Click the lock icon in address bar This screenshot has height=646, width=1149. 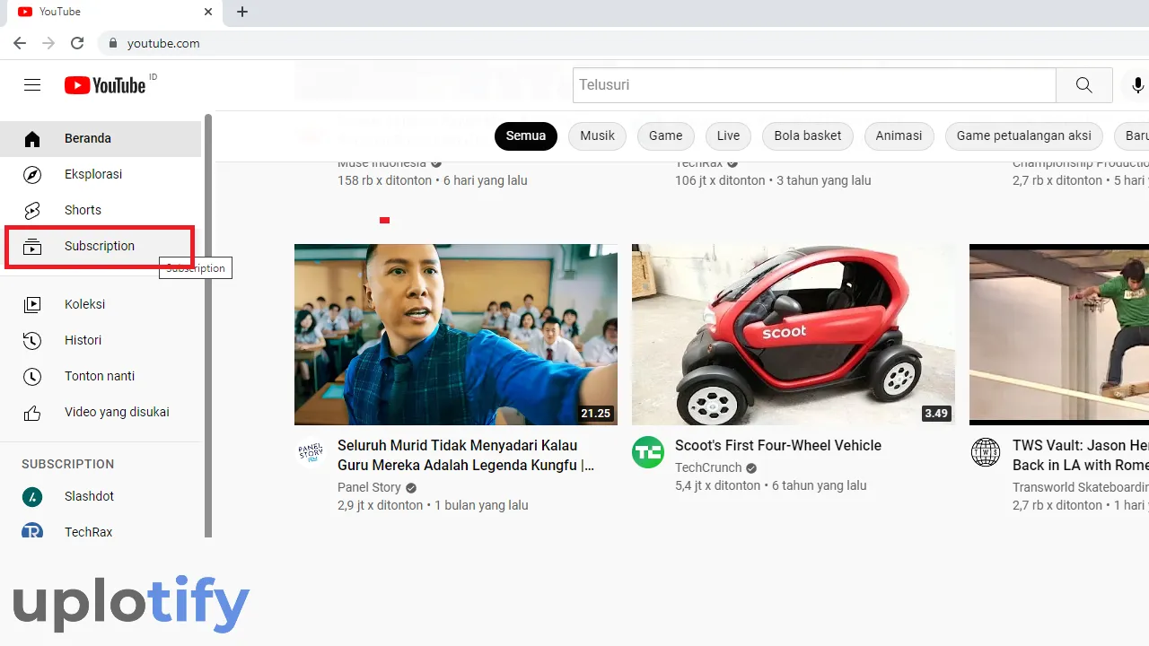pyautogui.click(x=113, y=43)
